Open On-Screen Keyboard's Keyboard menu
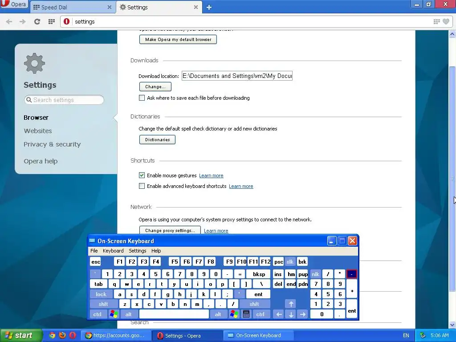Image resolution: width=456 pixels, height=342 pixels. click(x=113, y=251)
